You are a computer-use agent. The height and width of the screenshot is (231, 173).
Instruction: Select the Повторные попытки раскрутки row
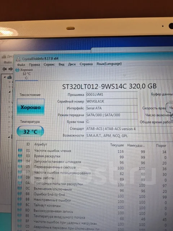(x=95, y=184)
